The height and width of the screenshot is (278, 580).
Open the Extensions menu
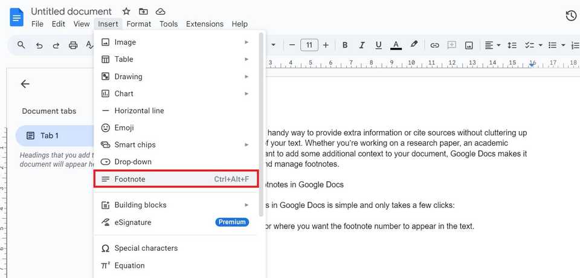tap(205, 24)
